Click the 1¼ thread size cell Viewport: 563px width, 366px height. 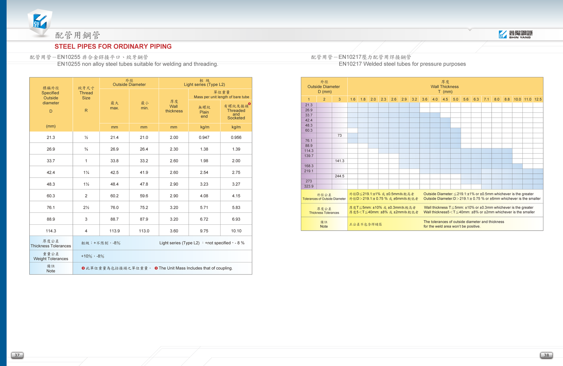pos(86,172)
